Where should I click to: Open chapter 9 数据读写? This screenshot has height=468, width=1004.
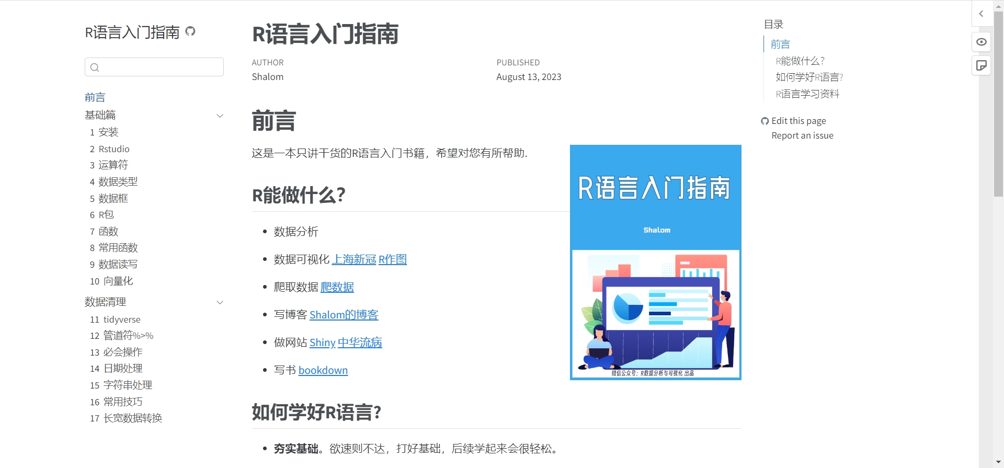(x=113, y=265)
